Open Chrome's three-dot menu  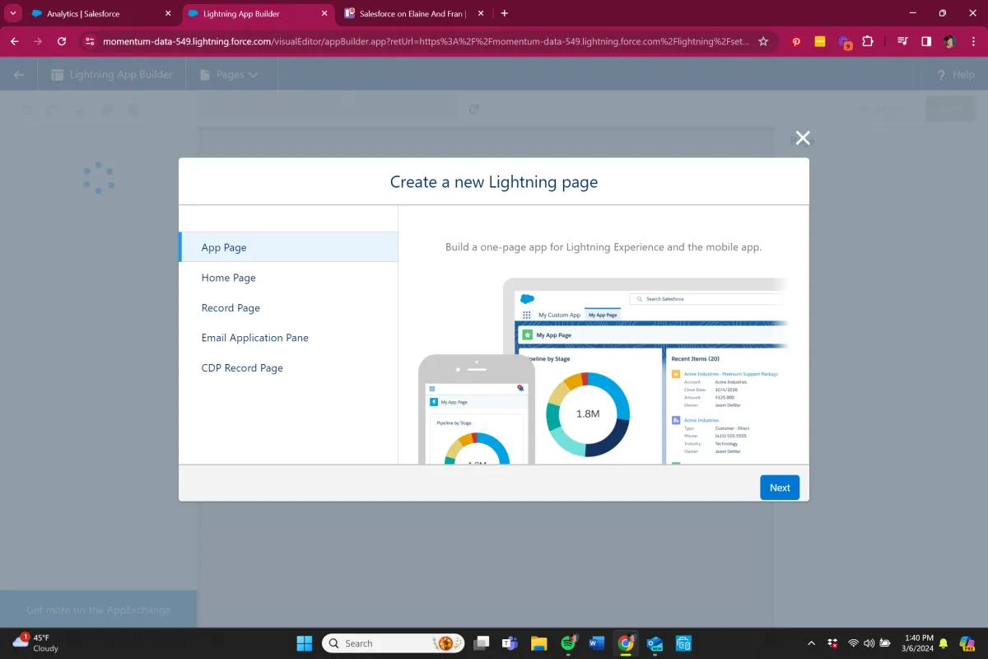tap(972, 41)
